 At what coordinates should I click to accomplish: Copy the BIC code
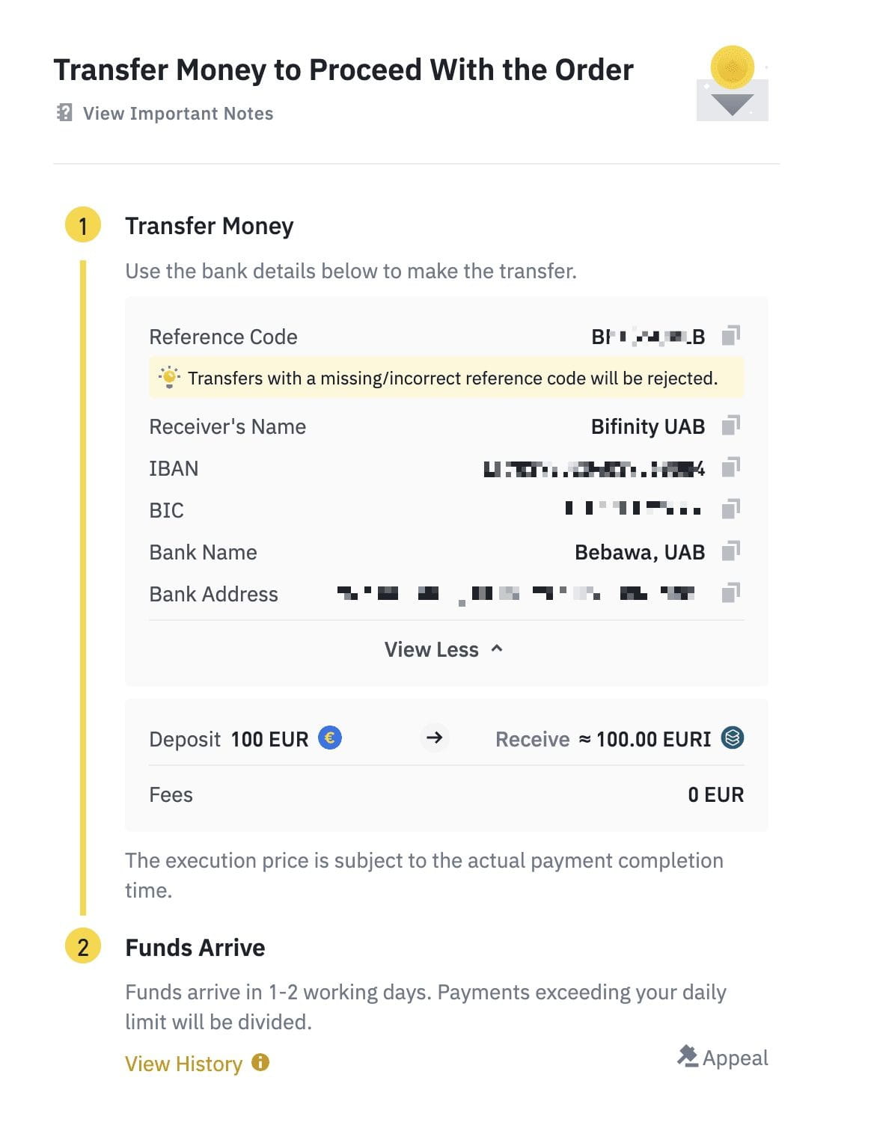(x=730, y=509)
